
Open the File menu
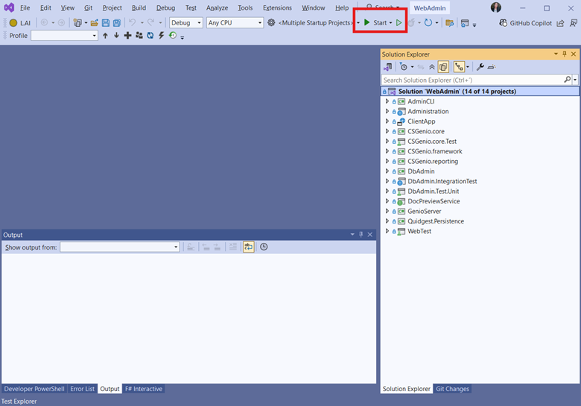coord(25,7)
